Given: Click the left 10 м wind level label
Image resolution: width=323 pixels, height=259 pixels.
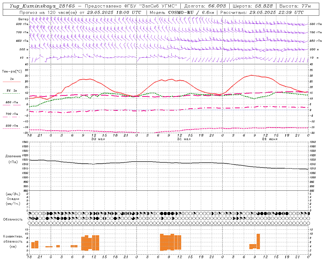Looking at the screenshot, I should [24, 58].
